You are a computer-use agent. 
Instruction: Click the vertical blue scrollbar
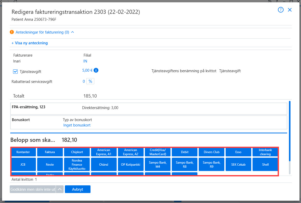click(290, 131)
